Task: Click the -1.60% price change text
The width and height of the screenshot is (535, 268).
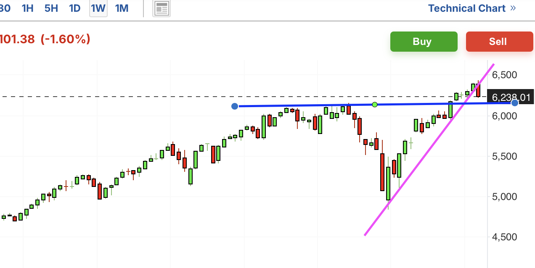Action: pos(66,39)
